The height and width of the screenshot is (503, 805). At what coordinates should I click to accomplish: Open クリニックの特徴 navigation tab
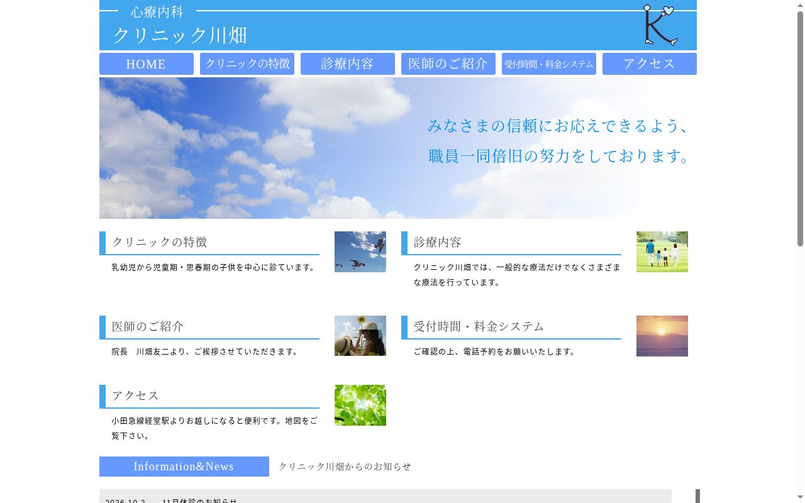coord(247,64)
